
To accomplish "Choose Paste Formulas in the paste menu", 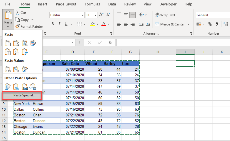I will click(16, 43).
